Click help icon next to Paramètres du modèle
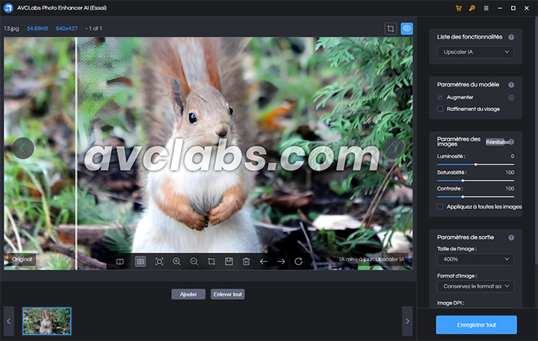 [511, 84]
